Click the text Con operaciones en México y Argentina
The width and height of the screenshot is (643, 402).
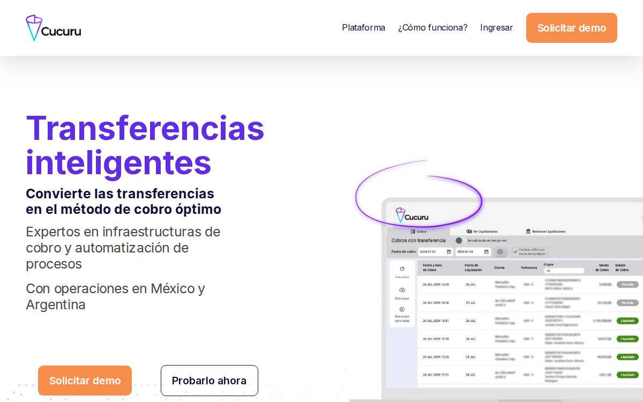[x=115, y=296]
